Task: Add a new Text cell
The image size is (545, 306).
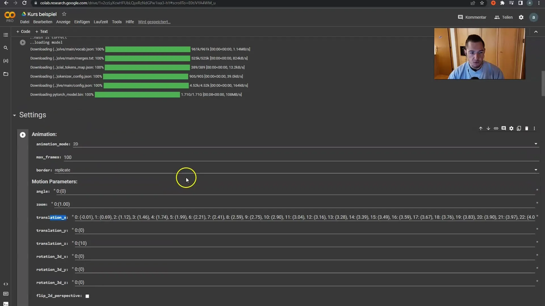Action: pyautogui.click(x=41, y=31)
